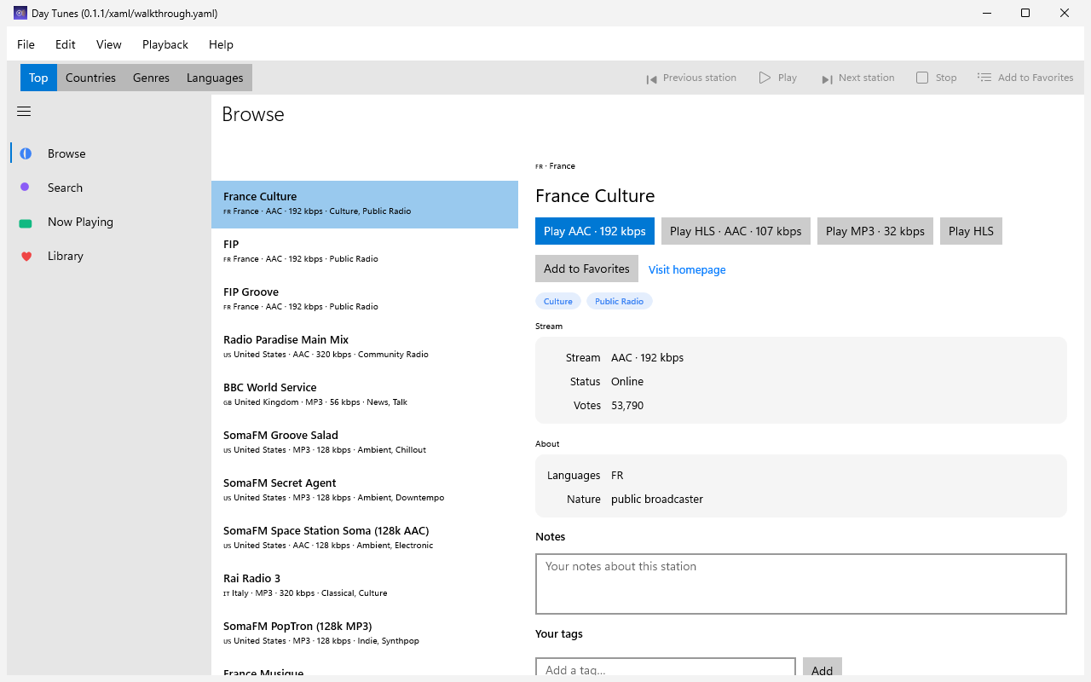Viewport: 1091px width, 682px height.
Task: Click the purple Search sidebar icon
Action: (25, 188)
